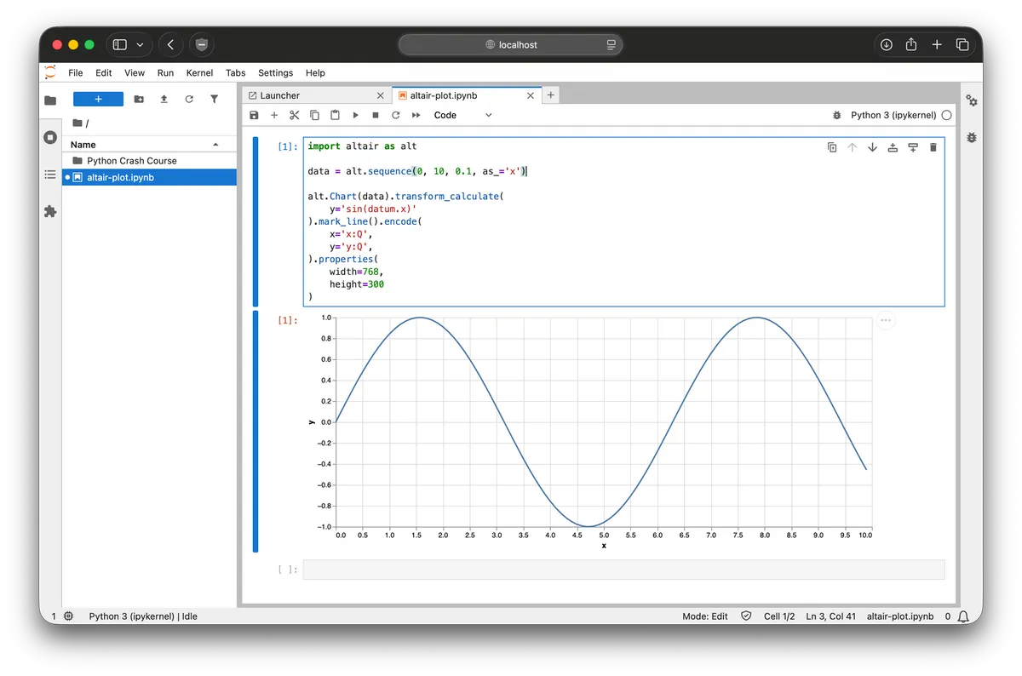
Task: Click into the first code cell editor
Action: (x=623, y=221)
